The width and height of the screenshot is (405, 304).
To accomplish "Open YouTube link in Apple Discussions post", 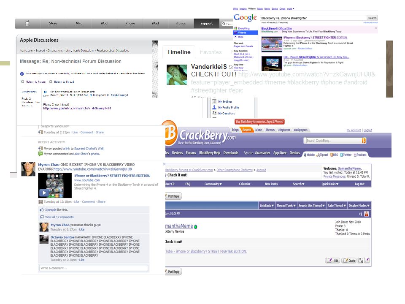I will pyautogui.click(x=77, y=109).
